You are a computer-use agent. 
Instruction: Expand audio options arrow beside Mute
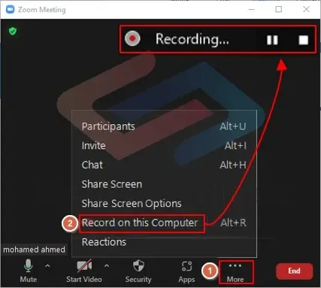point(47,265)
